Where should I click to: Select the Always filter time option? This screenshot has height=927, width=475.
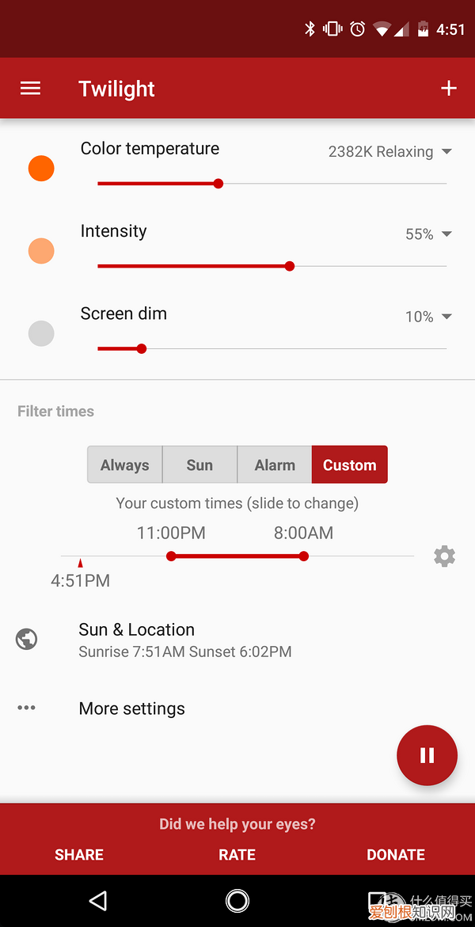click(x=125, y=465)
